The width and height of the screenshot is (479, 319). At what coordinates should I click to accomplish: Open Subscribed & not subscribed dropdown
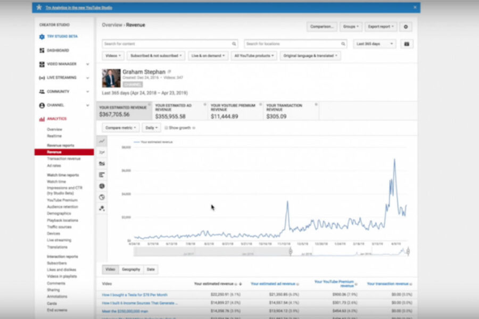[x=156, y=56]
